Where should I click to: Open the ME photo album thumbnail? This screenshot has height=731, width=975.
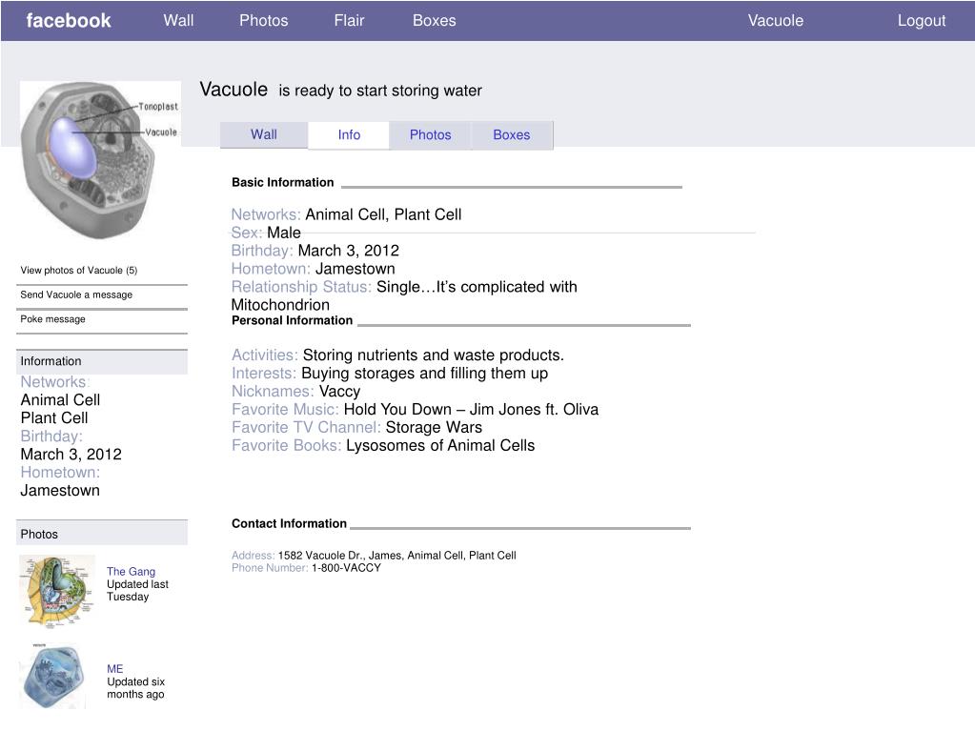pyautogui.click(x=52, y=676)
